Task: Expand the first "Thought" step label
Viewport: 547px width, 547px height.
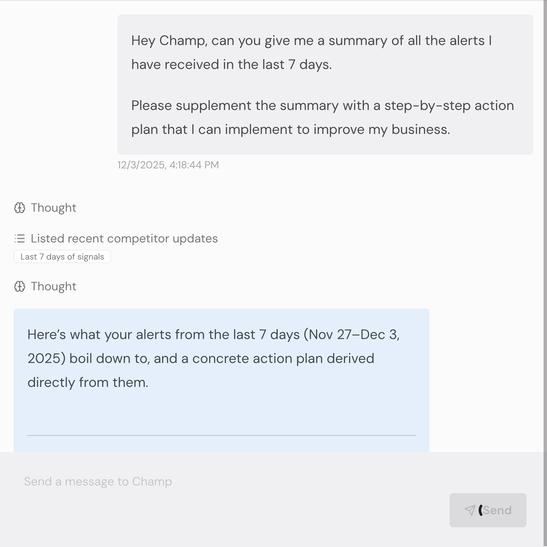Action: click(53, 208)
